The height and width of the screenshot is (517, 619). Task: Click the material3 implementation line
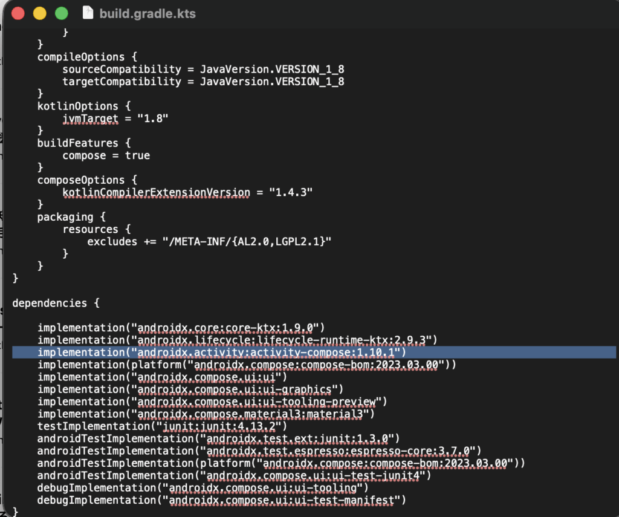pyautogui.click(x=206, y=414)
